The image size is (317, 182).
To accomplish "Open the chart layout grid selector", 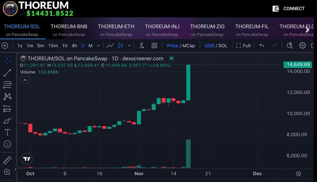I will [x=154, y=45].
